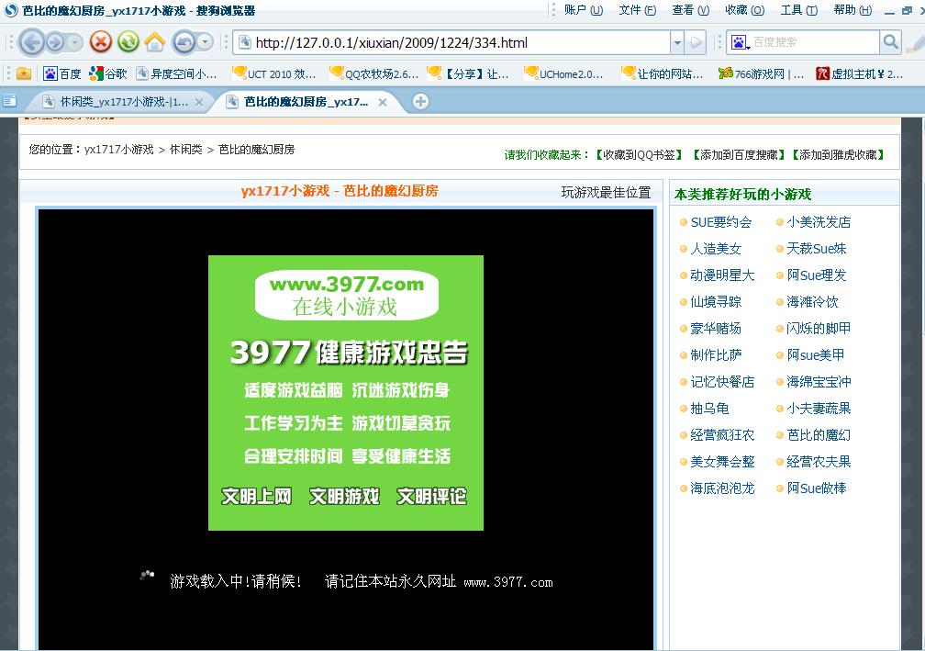Click the green 3977 game loading banner
This screenshot has height=651, width=925.
tap(346, 393)
